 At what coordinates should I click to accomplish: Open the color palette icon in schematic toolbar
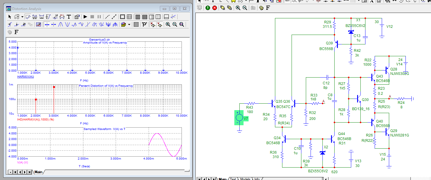(261, 8)
